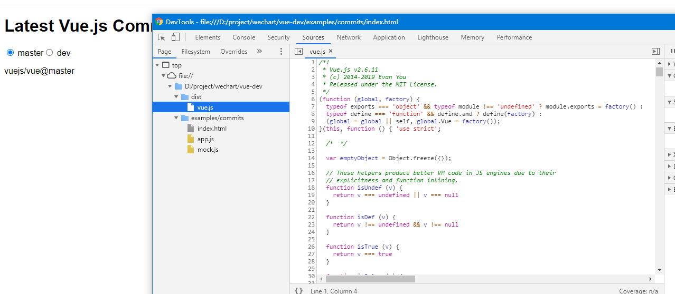
Task: Activate the inspect element picker icon
Action: tap(162, 37)
